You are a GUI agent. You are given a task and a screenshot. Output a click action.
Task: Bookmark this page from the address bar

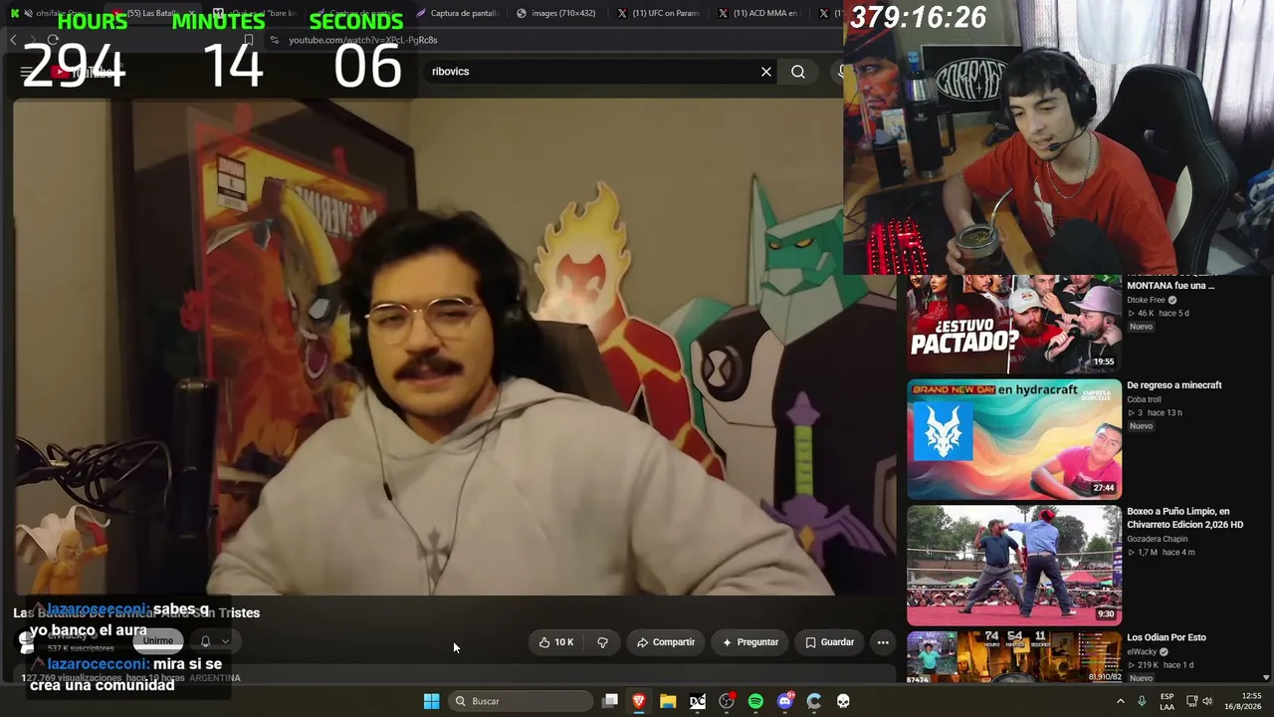click(249, 40)
